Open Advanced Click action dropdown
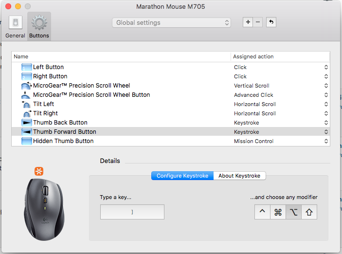 (326, 95)
